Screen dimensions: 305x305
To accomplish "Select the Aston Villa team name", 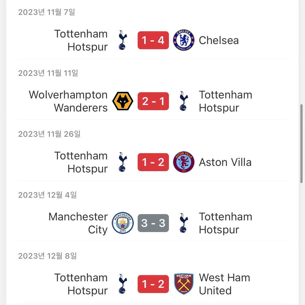I will [225, 162].
